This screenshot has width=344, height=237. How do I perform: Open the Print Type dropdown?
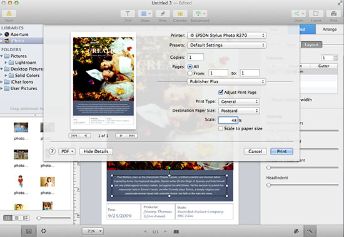tap(239, 101)
